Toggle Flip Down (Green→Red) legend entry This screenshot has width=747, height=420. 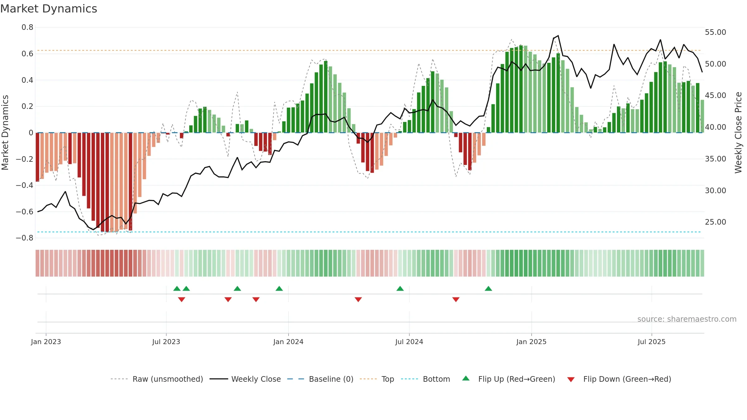click(619, 379)
